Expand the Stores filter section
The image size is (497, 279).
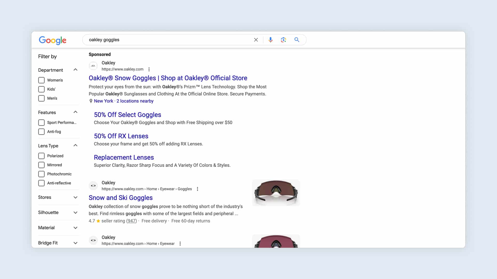tap(75, 197)
